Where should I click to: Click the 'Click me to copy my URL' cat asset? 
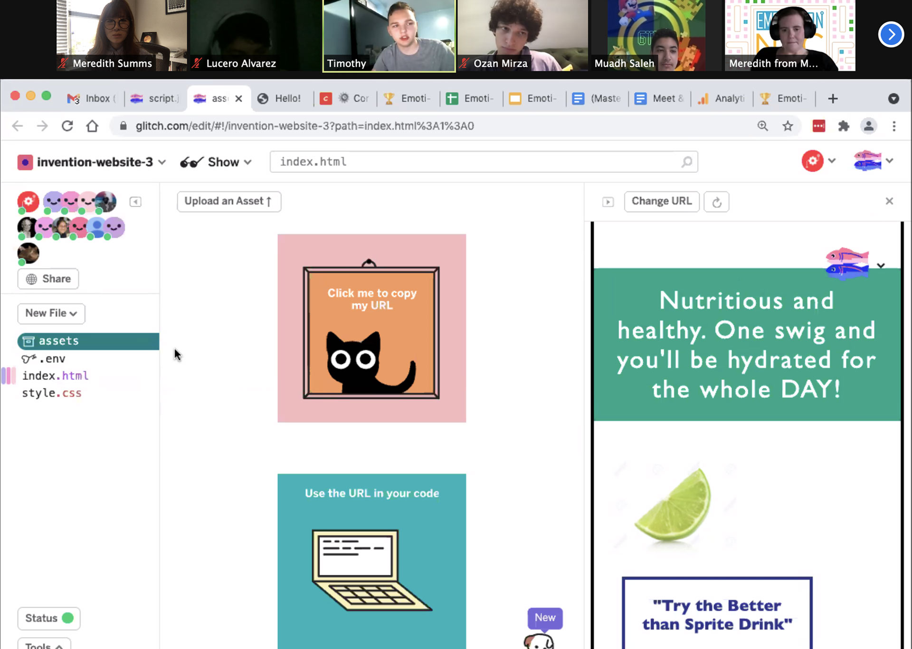[371, 328]
